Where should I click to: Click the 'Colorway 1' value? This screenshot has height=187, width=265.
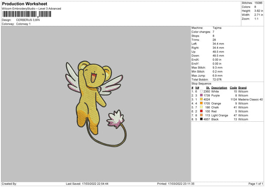click(x=23, y=24)
